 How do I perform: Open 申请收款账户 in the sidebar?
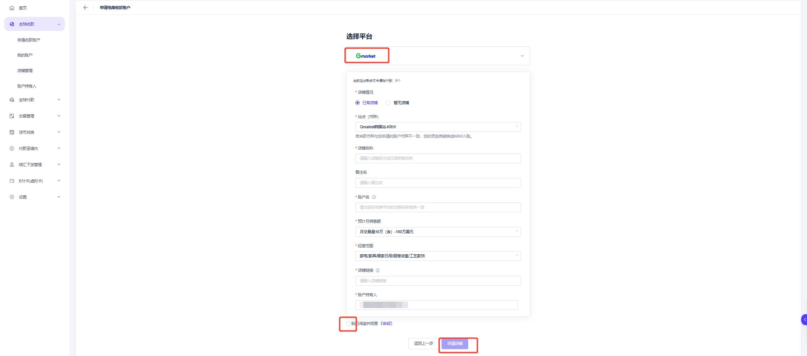(x=29, y=40)
